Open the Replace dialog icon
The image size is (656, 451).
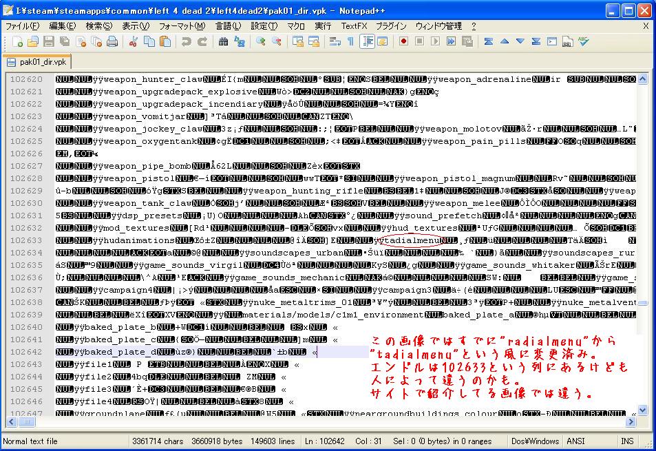[x=240, y=41]
